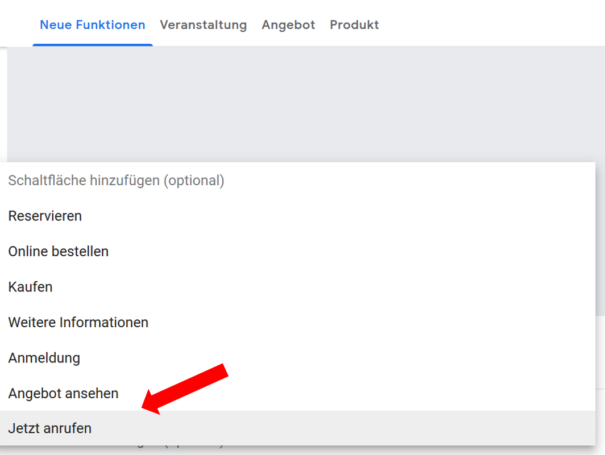Choose "Weitere Informationen" from the list

78,322
